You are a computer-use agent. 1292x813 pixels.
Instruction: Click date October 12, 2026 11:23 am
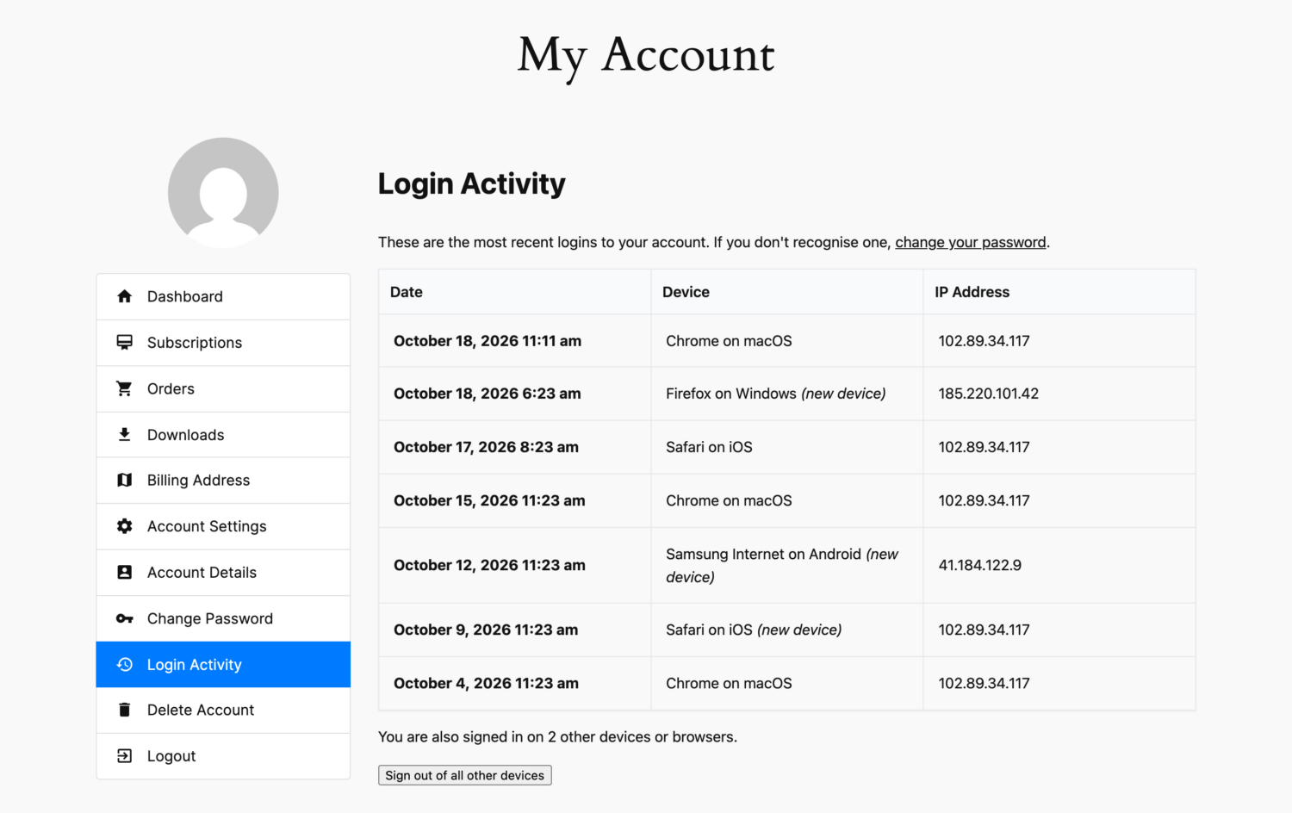[489, 565]
